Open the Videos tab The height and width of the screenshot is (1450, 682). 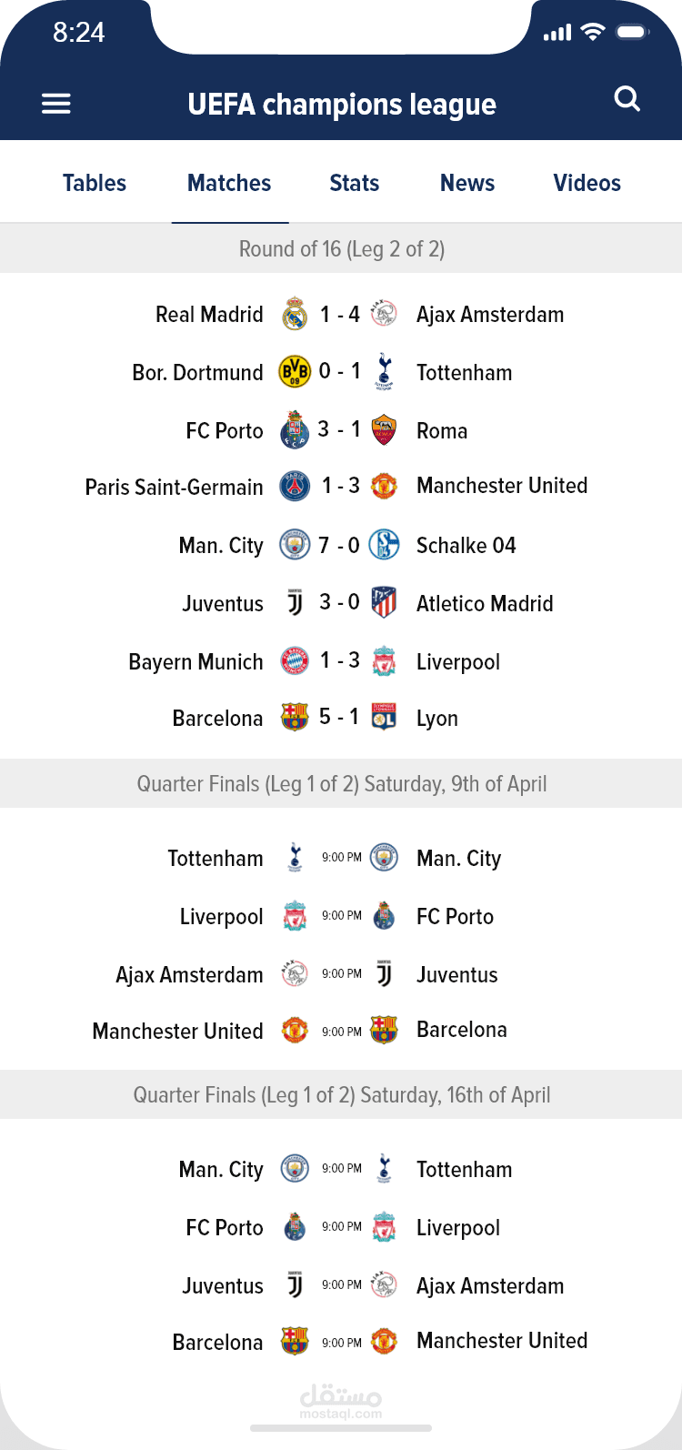pos(587,183)
